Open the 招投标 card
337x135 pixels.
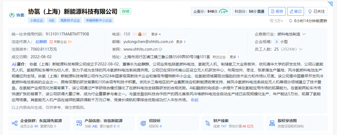(168, 123)
